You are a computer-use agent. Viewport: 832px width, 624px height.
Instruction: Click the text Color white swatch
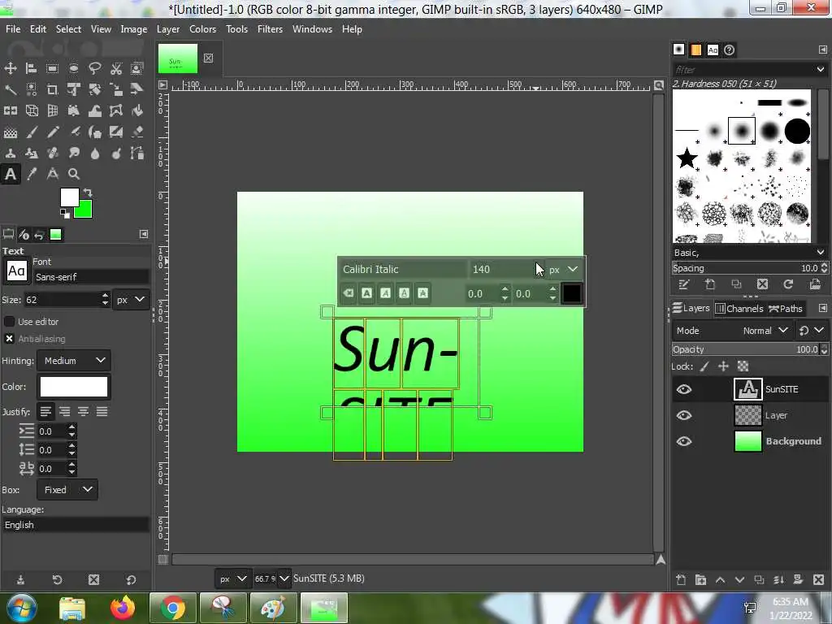point(74,387)
